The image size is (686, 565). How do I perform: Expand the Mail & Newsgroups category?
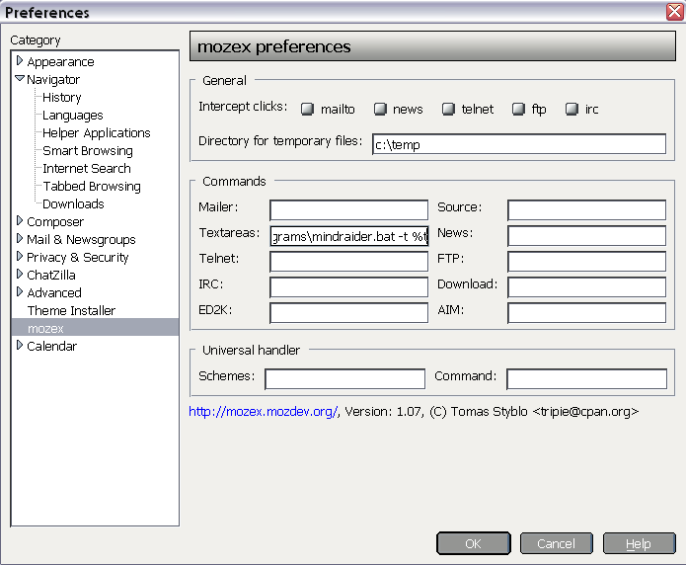20,238
